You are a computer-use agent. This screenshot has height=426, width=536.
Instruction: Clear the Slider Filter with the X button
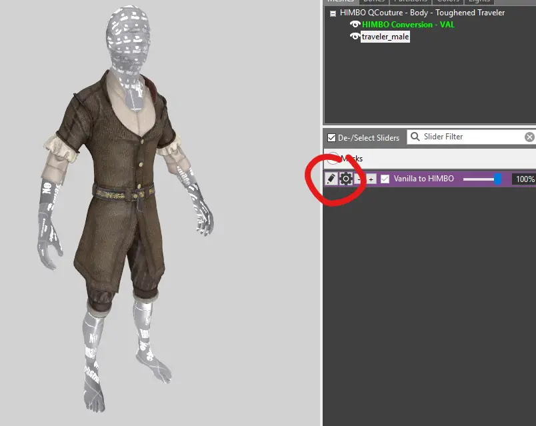click(529, 137)
